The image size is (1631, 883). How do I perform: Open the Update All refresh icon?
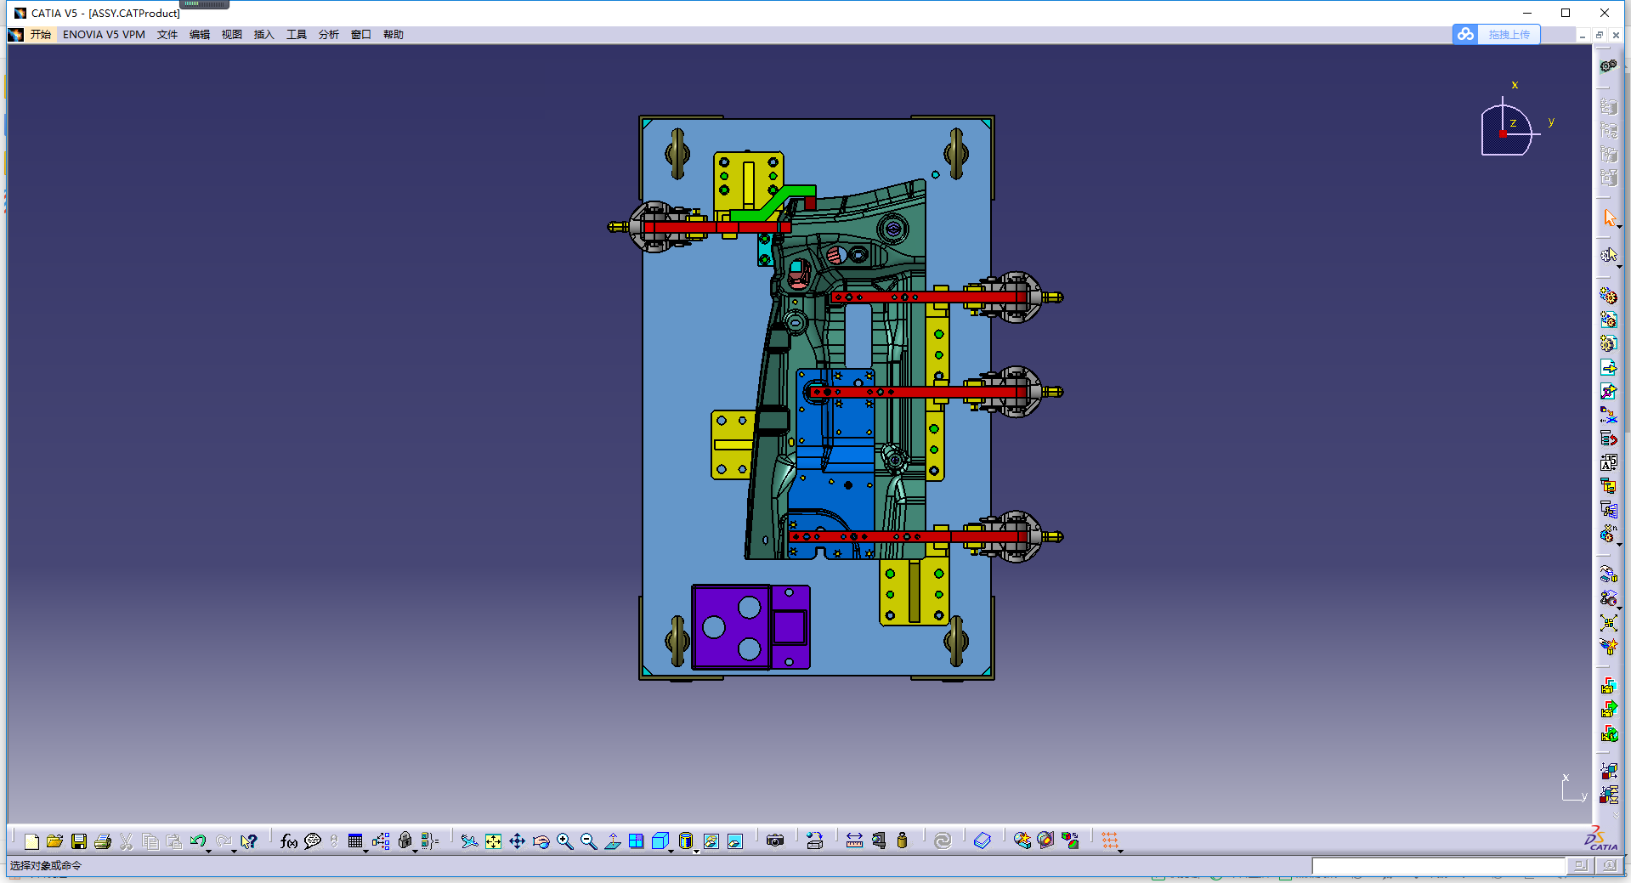pyautogui.click(x=942, y=841)
